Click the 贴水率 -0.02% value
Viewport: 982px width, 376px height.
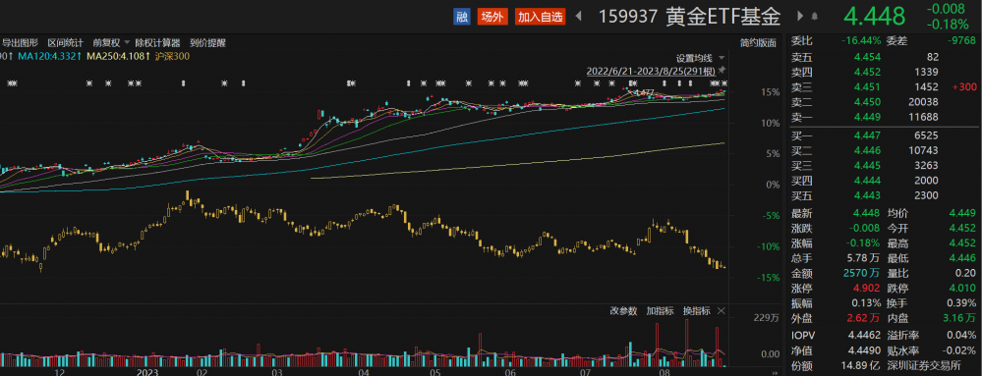959,351
